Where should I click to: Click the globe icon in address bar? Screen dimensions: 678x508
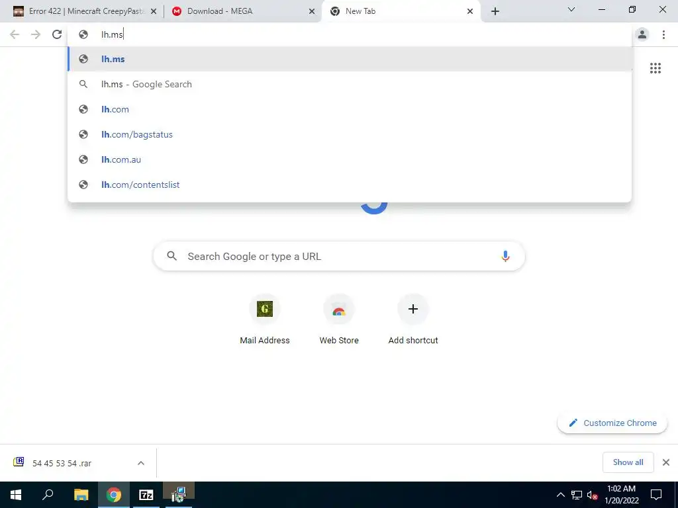(x=83, y=34)
